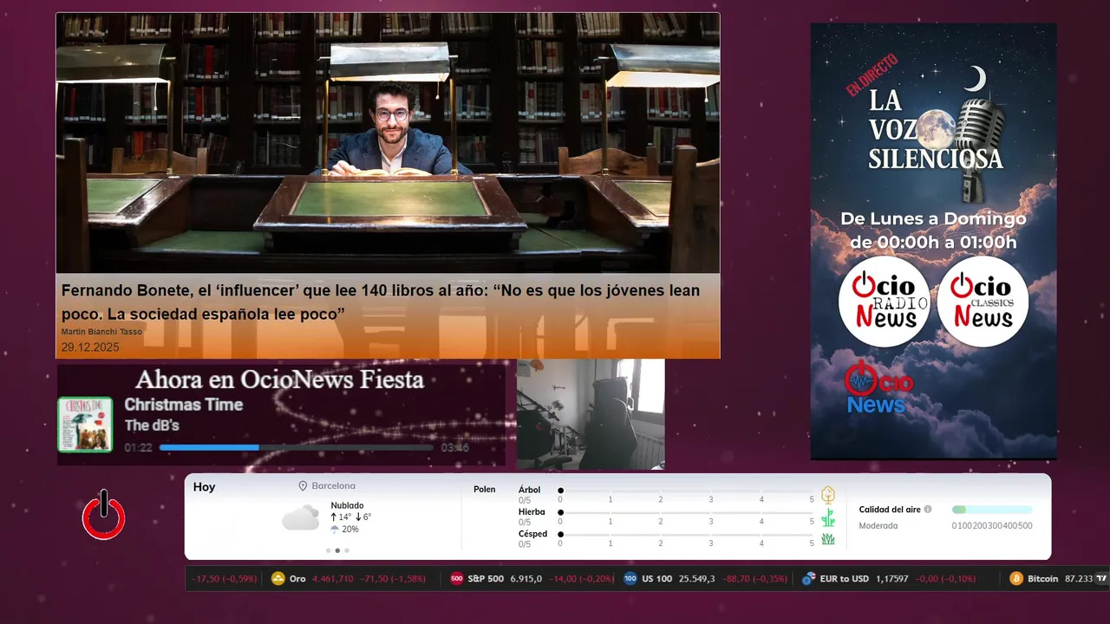Click the Ocio Classics News circle logo

tap(983, 302)
